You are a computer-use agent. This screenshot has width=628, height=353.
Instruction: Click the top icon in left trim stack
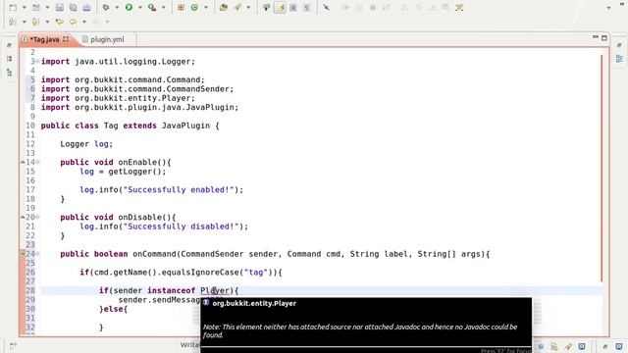[10, 46]
